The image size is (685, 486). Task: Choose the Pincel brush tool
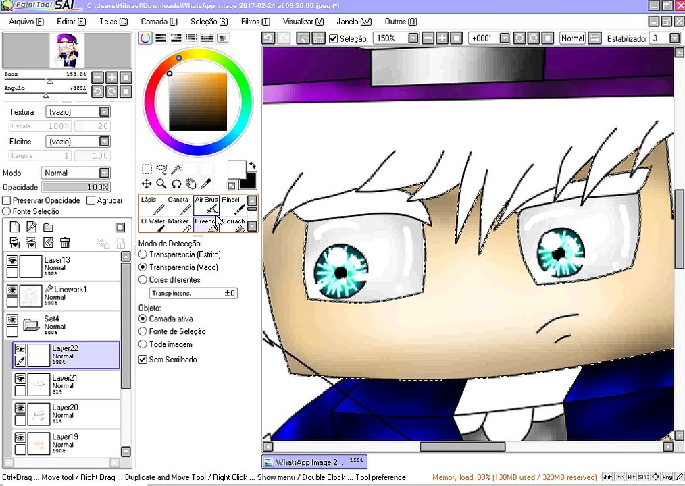point(233,205)
